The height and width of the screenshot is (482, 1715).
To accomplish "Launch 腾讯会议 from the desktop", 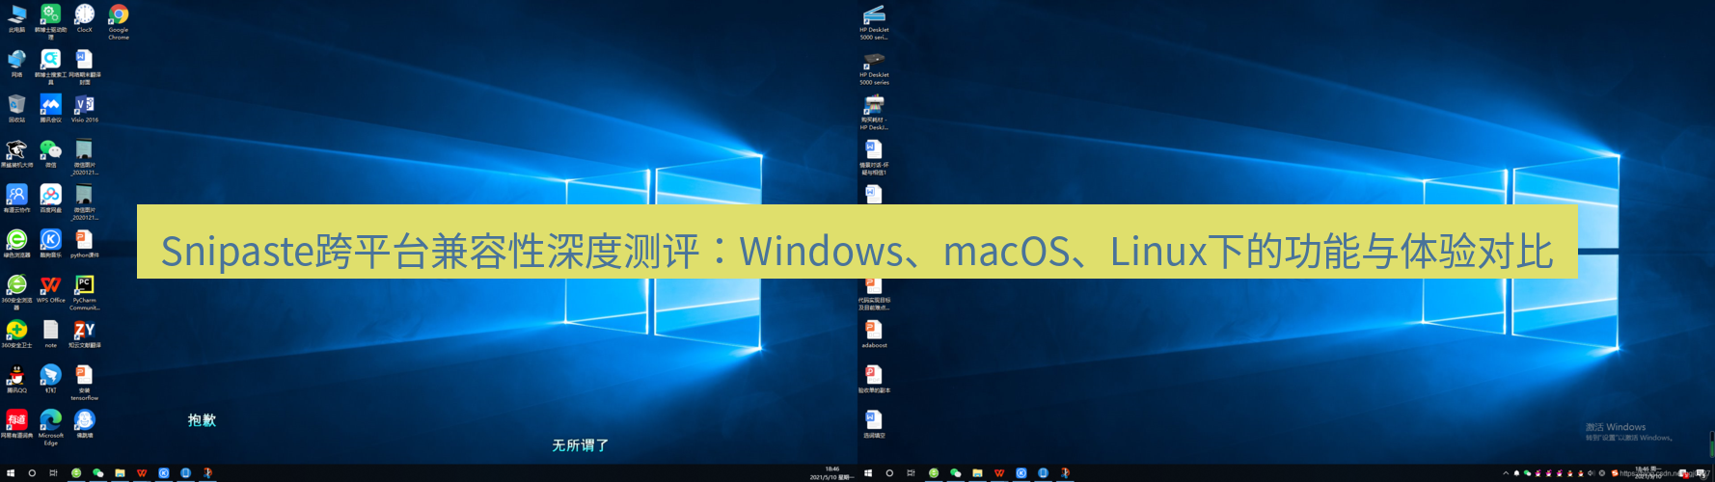I will tap(50, 108).
